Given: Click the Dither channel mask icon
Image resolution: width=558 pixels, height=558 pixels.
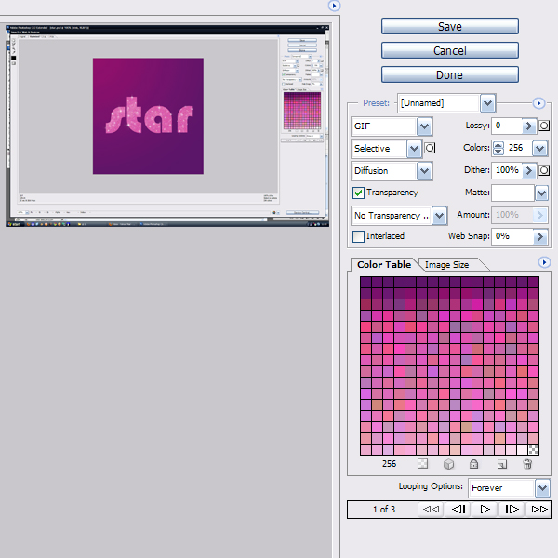Looking at the screenshot, I should click(x=544, y=170).
